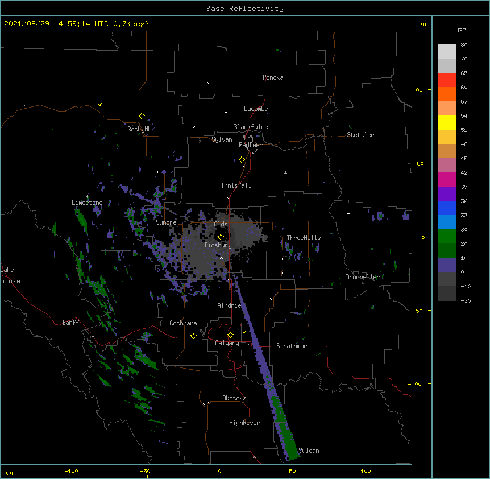Click the Airdrie city label

pos(230,305)
